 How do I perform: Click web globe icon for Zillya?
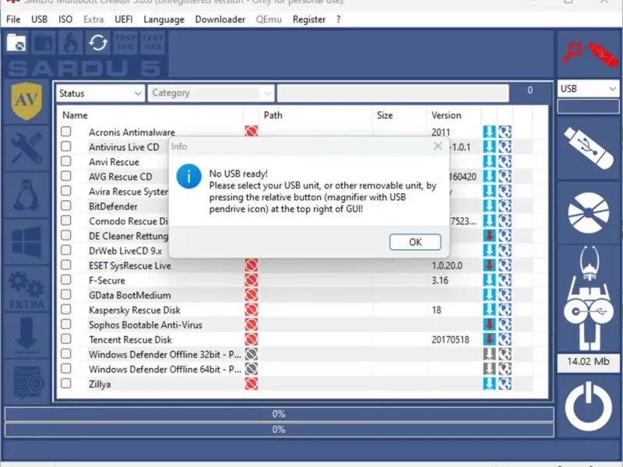[x=505, y=384]
